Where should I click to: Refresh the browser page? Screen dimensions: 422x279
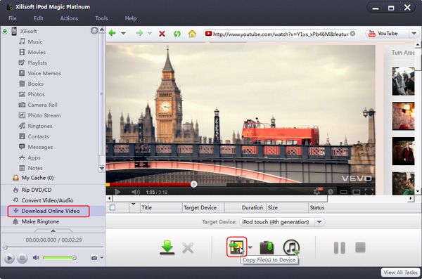(177, 34)
